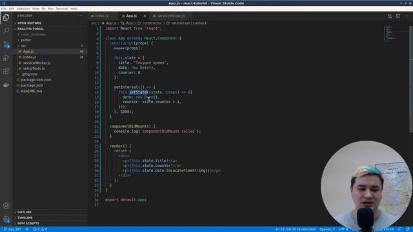Screen dimensions: 413x232
Task: Open the Source Control view
Action: click(x=6, y=44)
